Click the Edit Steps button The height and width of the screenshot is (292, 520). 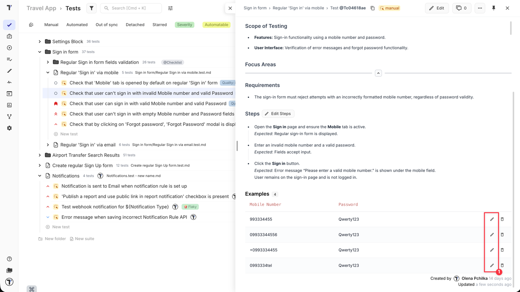(278, 114)
